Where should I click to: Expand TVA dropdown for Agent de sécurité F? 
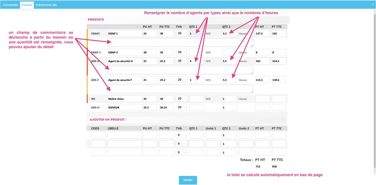(x=181, y=80)
